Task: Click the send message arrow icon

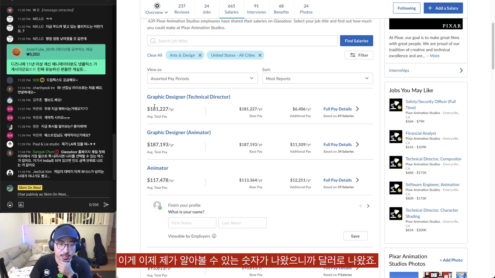Action: click(x=106, y=205)
